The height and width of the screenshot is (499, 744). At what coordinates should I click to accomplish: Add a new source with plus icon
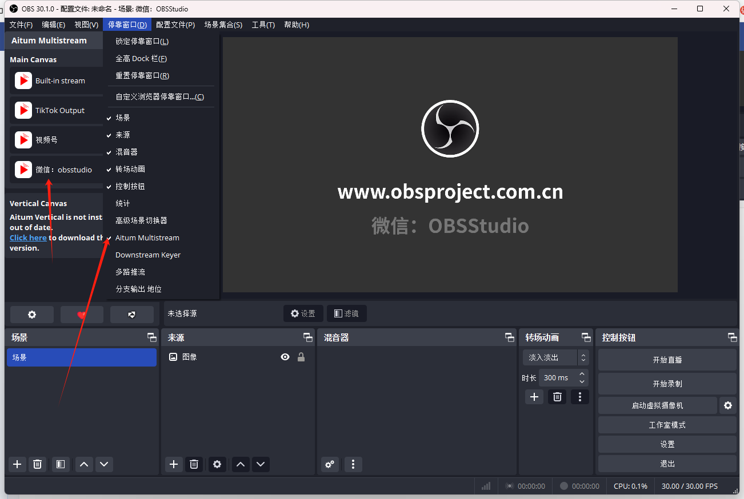click(174, 464)
